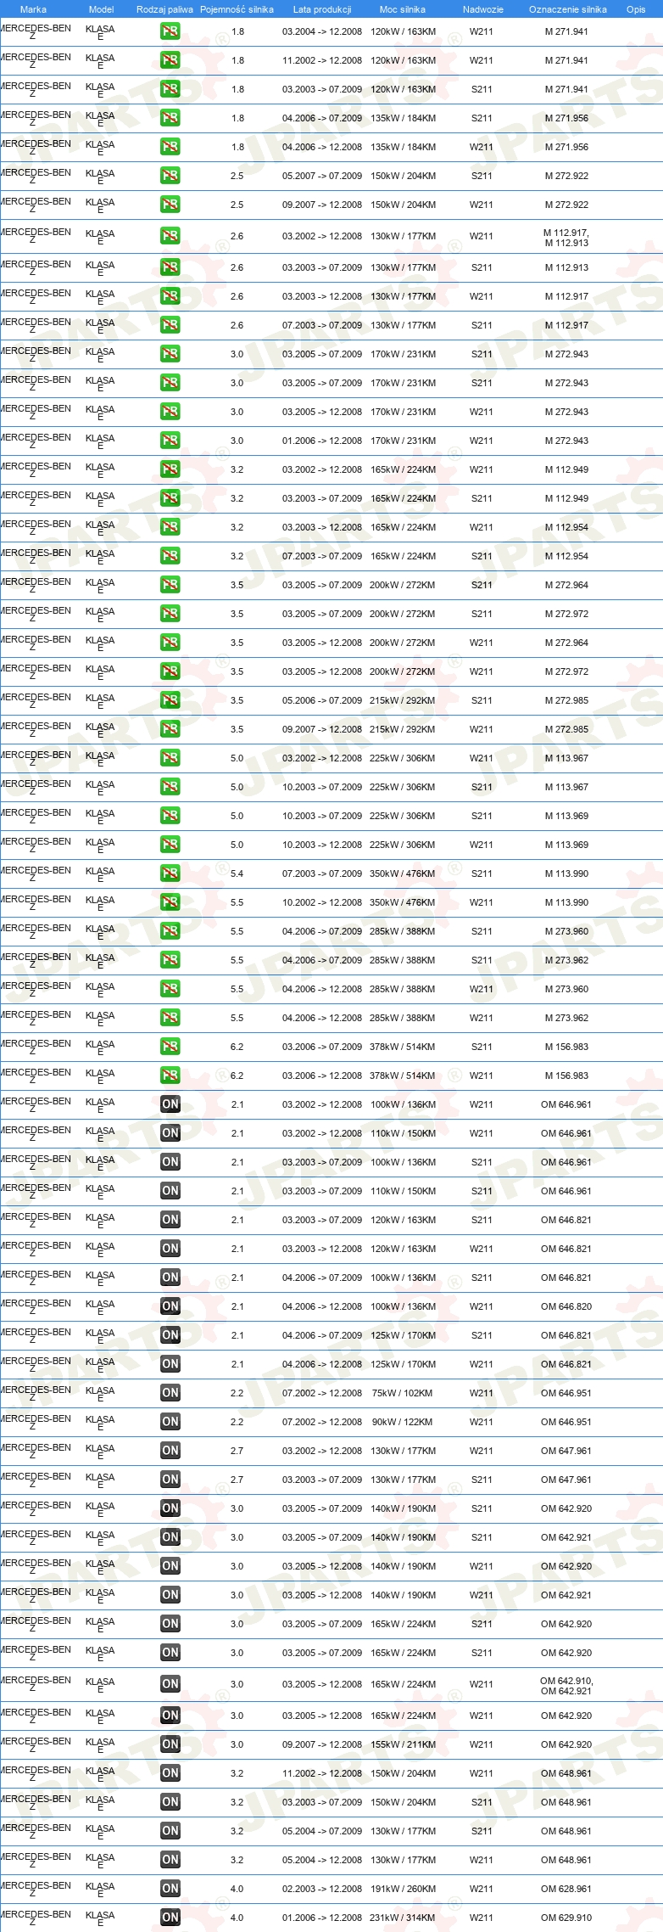Click the Pojemność silnika column header
Screen dimensions: 663x1932
(x=237, y=9)
